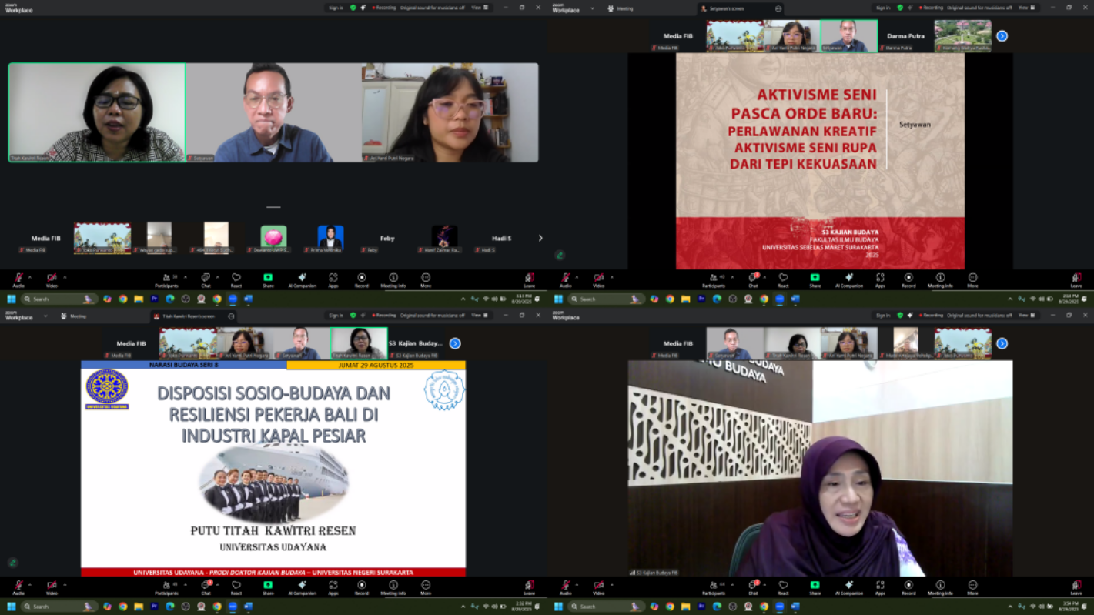The image size is (1094, 615).
Task: Open Zoom Workplace dropdown in Tisah Kawitri Resen's window
Action: 45,316
